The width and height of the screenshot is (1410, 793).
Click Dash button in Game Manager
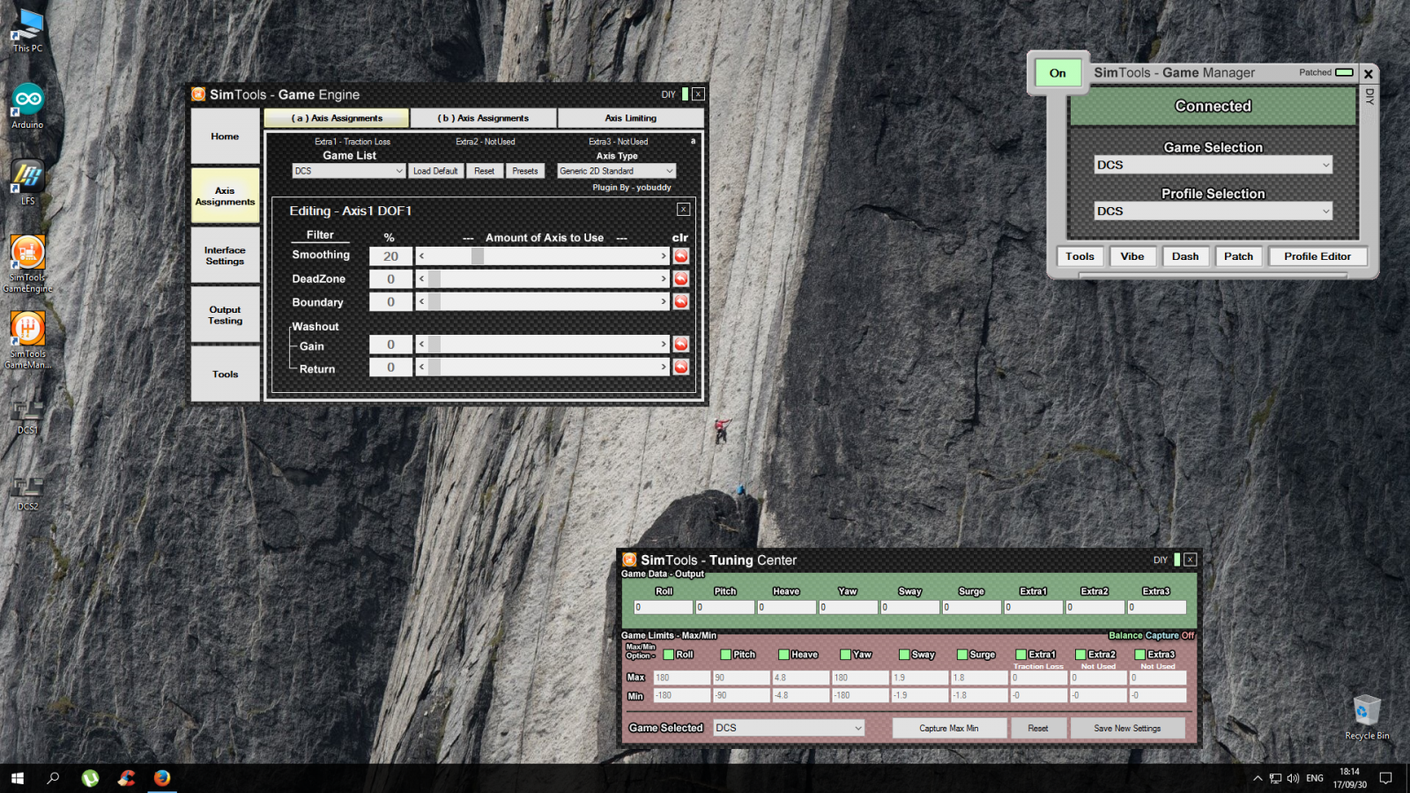[x=1185, y=256]
